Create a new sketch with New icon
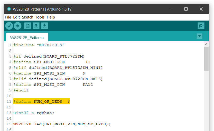Viewport: 214px width, 131px height. pyautogui.click(x=27, y=26)
